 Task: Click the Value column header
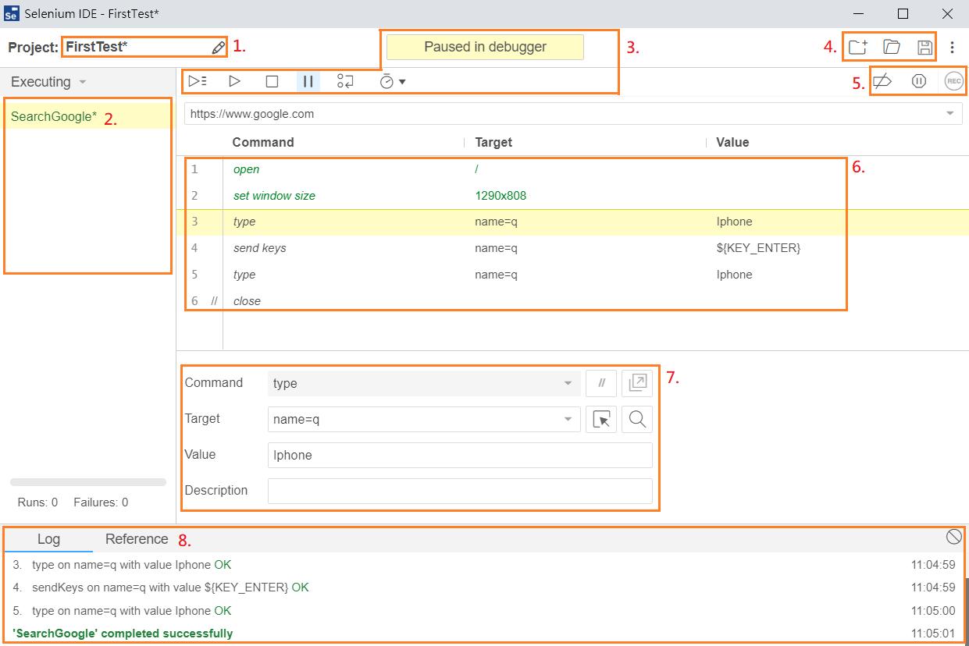pyautogui.click(x=732, y=142)
